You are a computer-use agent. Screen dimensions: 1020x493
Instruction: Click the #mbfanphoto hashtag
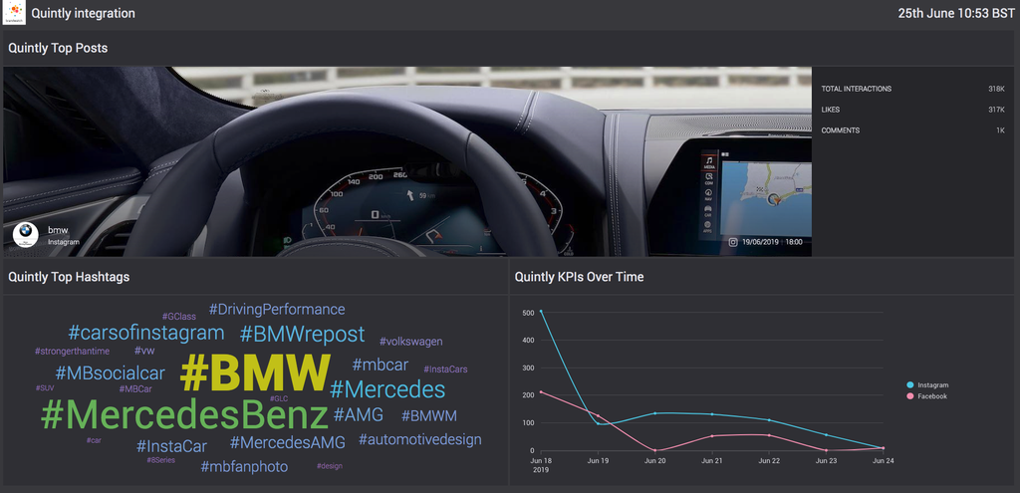[x=244, y=466]
